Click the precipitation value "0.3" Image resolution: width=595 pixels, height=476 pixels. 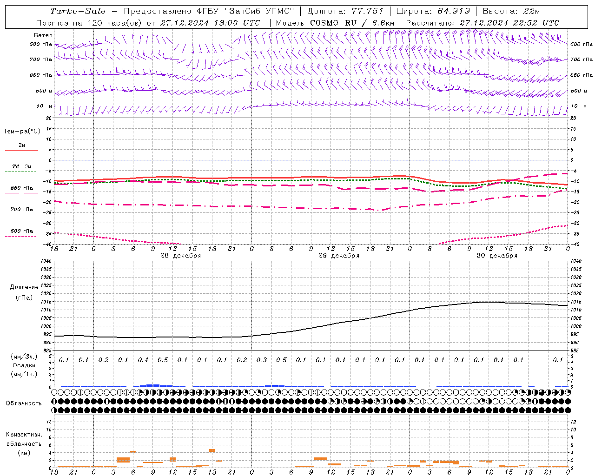(262, 360)
